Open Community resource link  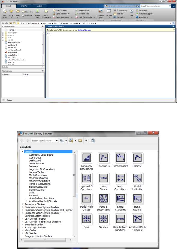[142, 10]
